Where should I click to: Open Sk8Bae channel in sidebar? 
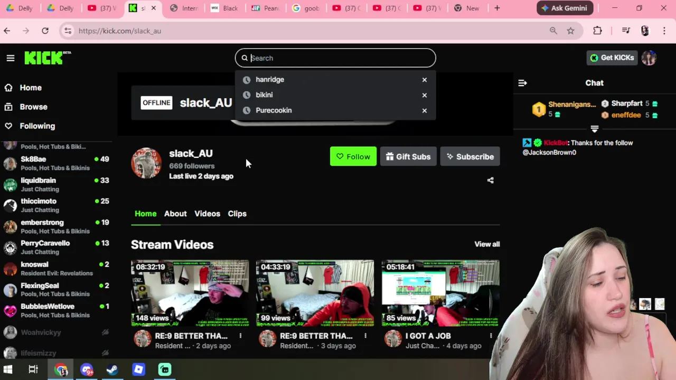(56, 163)
